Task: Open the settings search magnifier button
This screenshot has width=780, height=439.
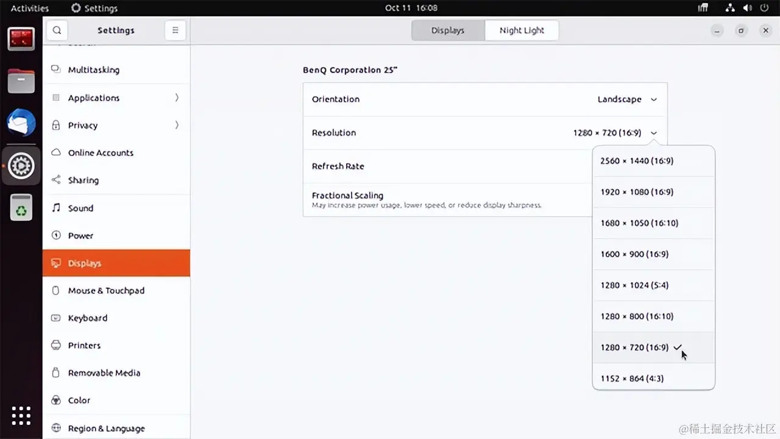Action: 57,30
